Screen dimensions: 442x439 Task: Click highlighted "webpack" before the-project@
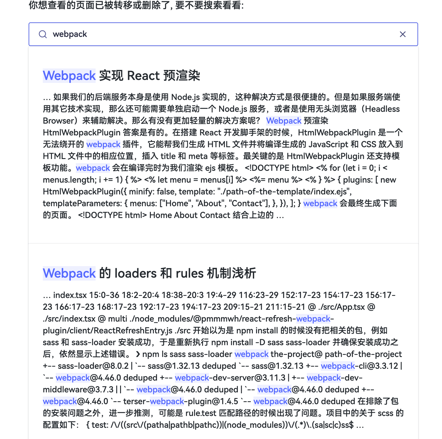(251, 354)
